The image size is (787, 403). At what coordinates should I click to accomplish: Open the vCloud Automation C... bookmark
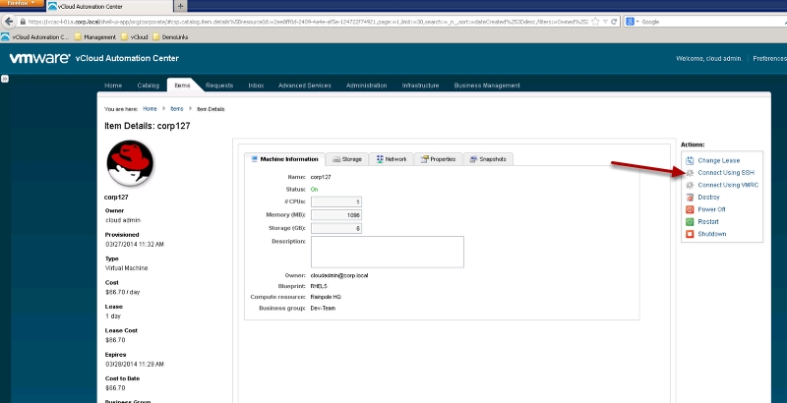[35, 37]
